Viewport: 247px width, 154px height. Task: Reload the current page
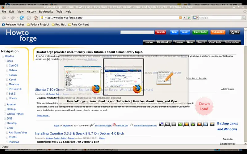point(22,18)
